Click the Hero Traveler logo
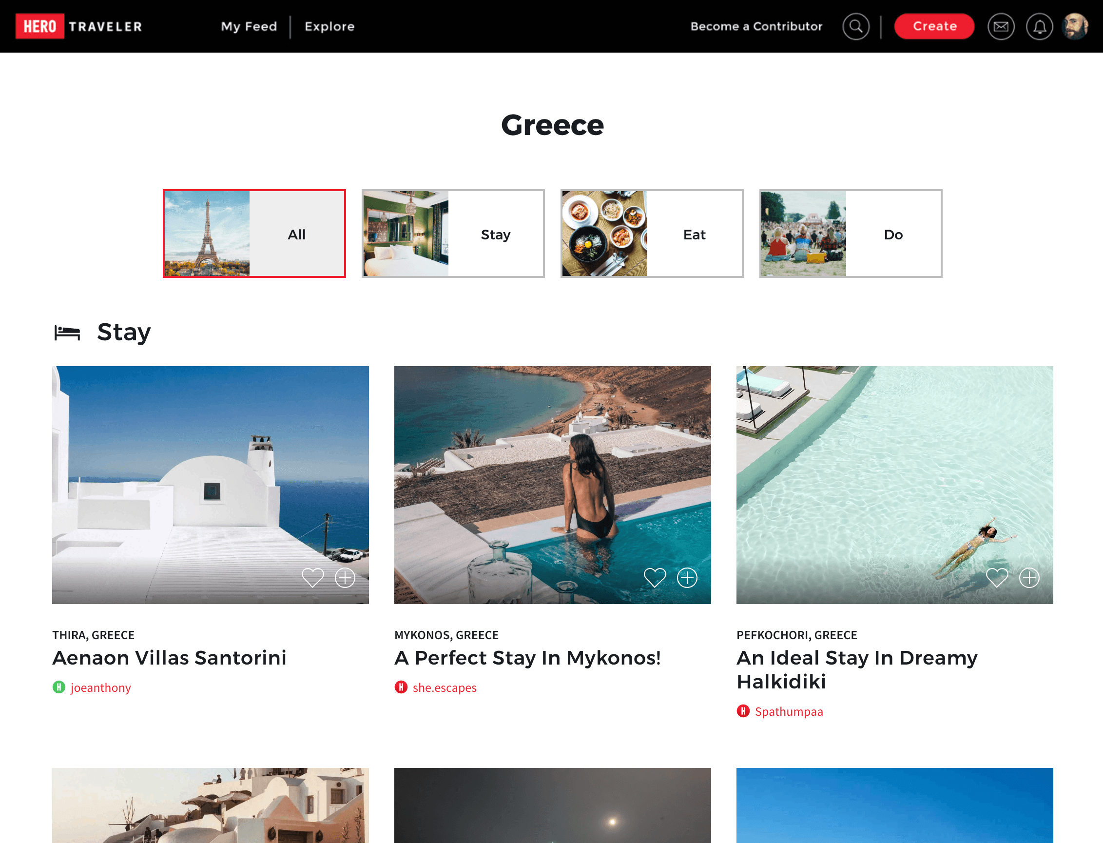1103x843 pixels. pyautogui.click(x=79, y=26)
